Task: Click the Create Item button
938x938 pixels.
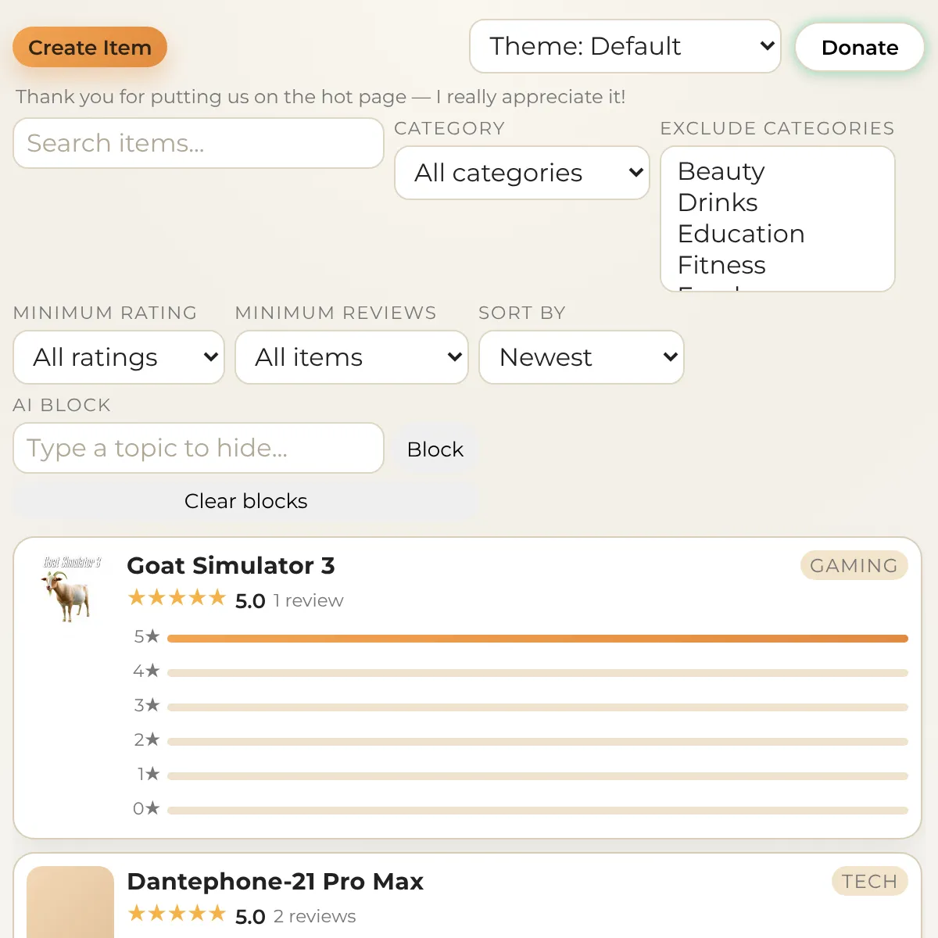Action: (x=90, y=48)
